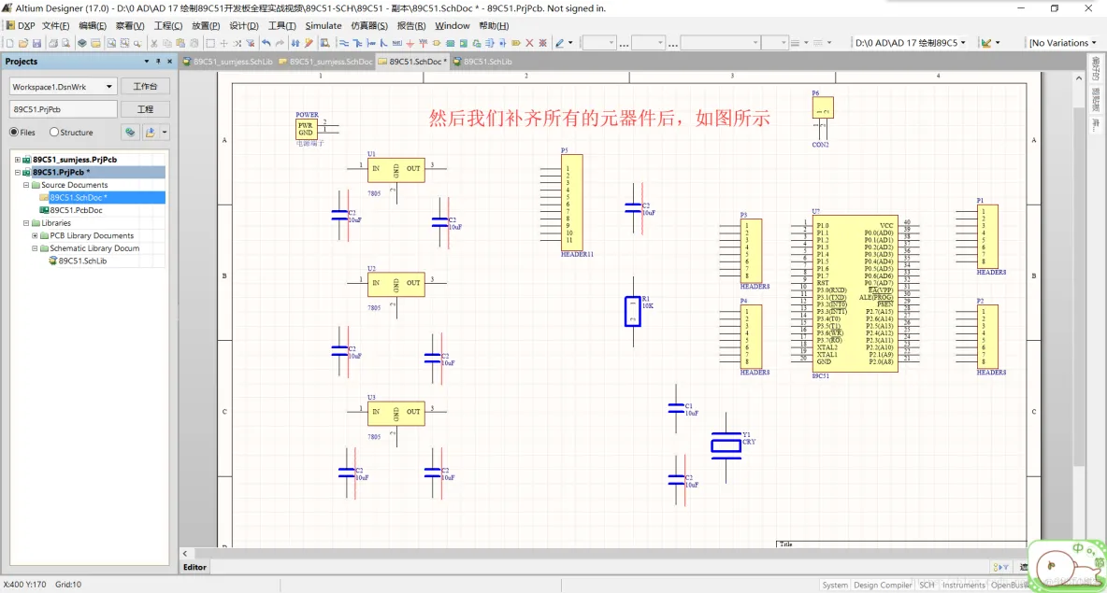
Task: Click the Print toolbar icon
Action: click(x=53, y=43)
